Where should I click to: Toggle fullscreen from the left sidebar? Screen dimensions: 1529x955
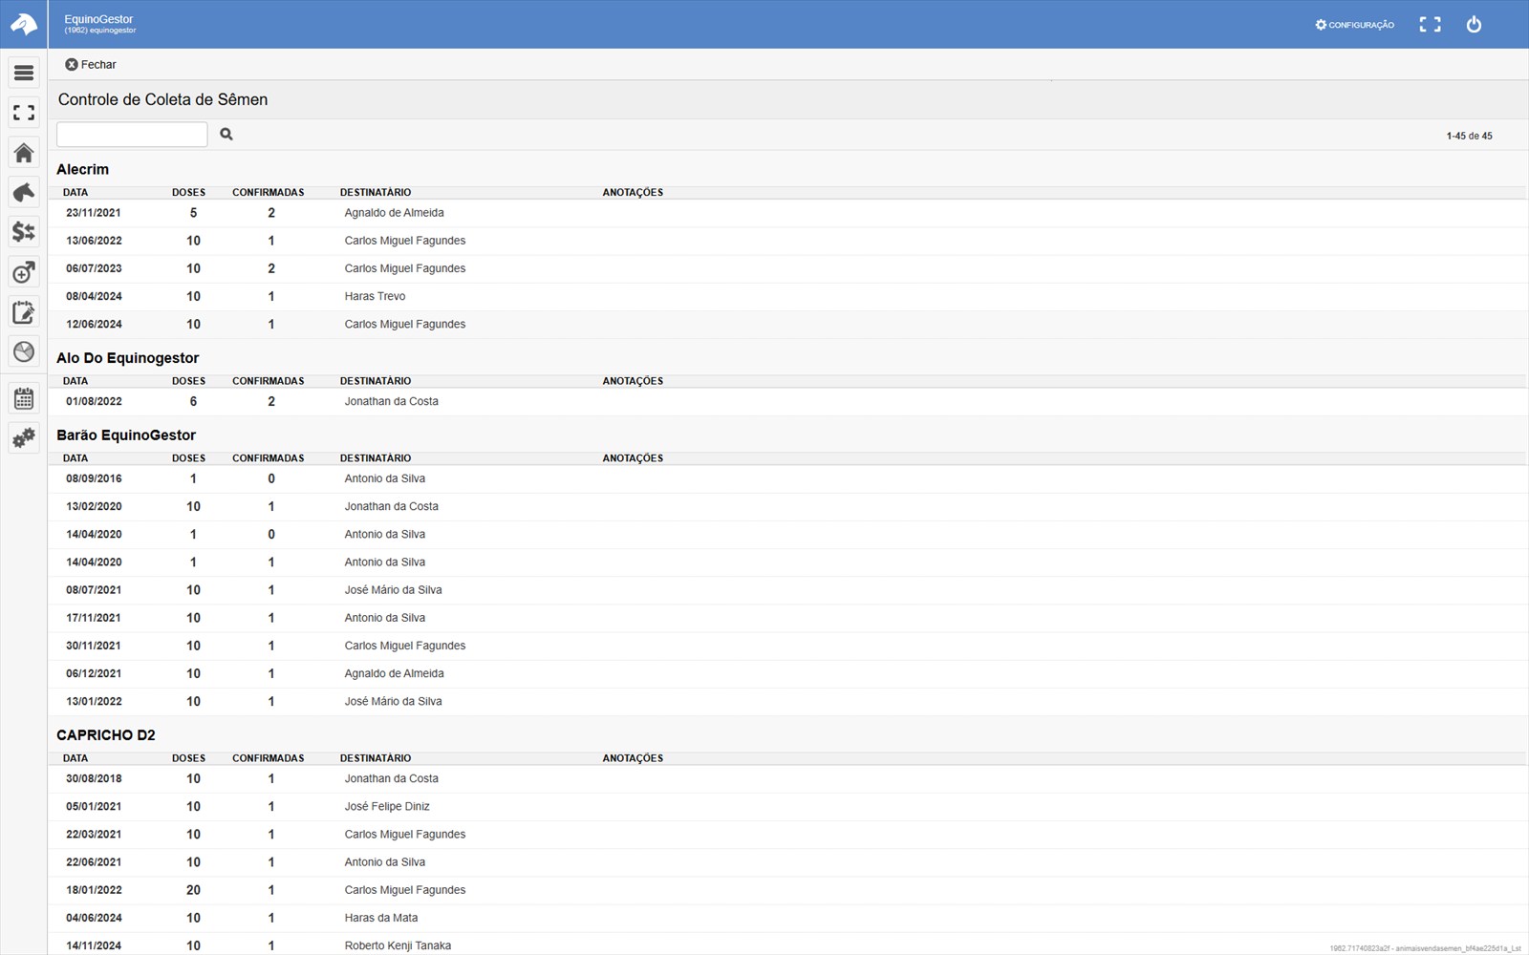24,113
